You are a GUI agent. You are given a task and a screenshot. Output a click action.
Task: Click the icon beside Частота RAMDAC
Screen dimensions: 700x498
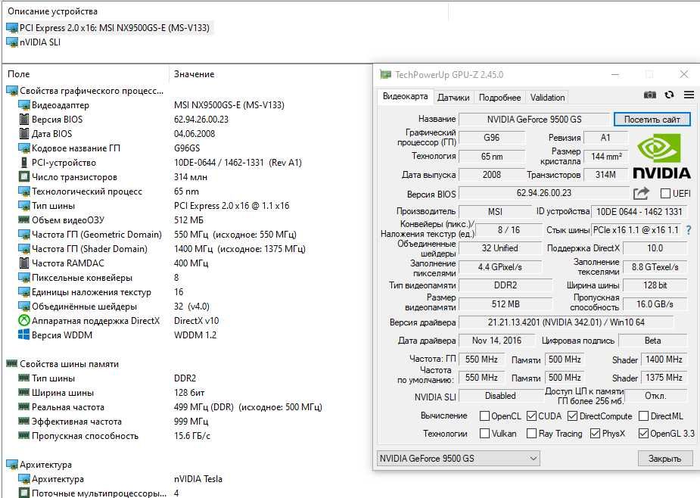click(24, 263)
